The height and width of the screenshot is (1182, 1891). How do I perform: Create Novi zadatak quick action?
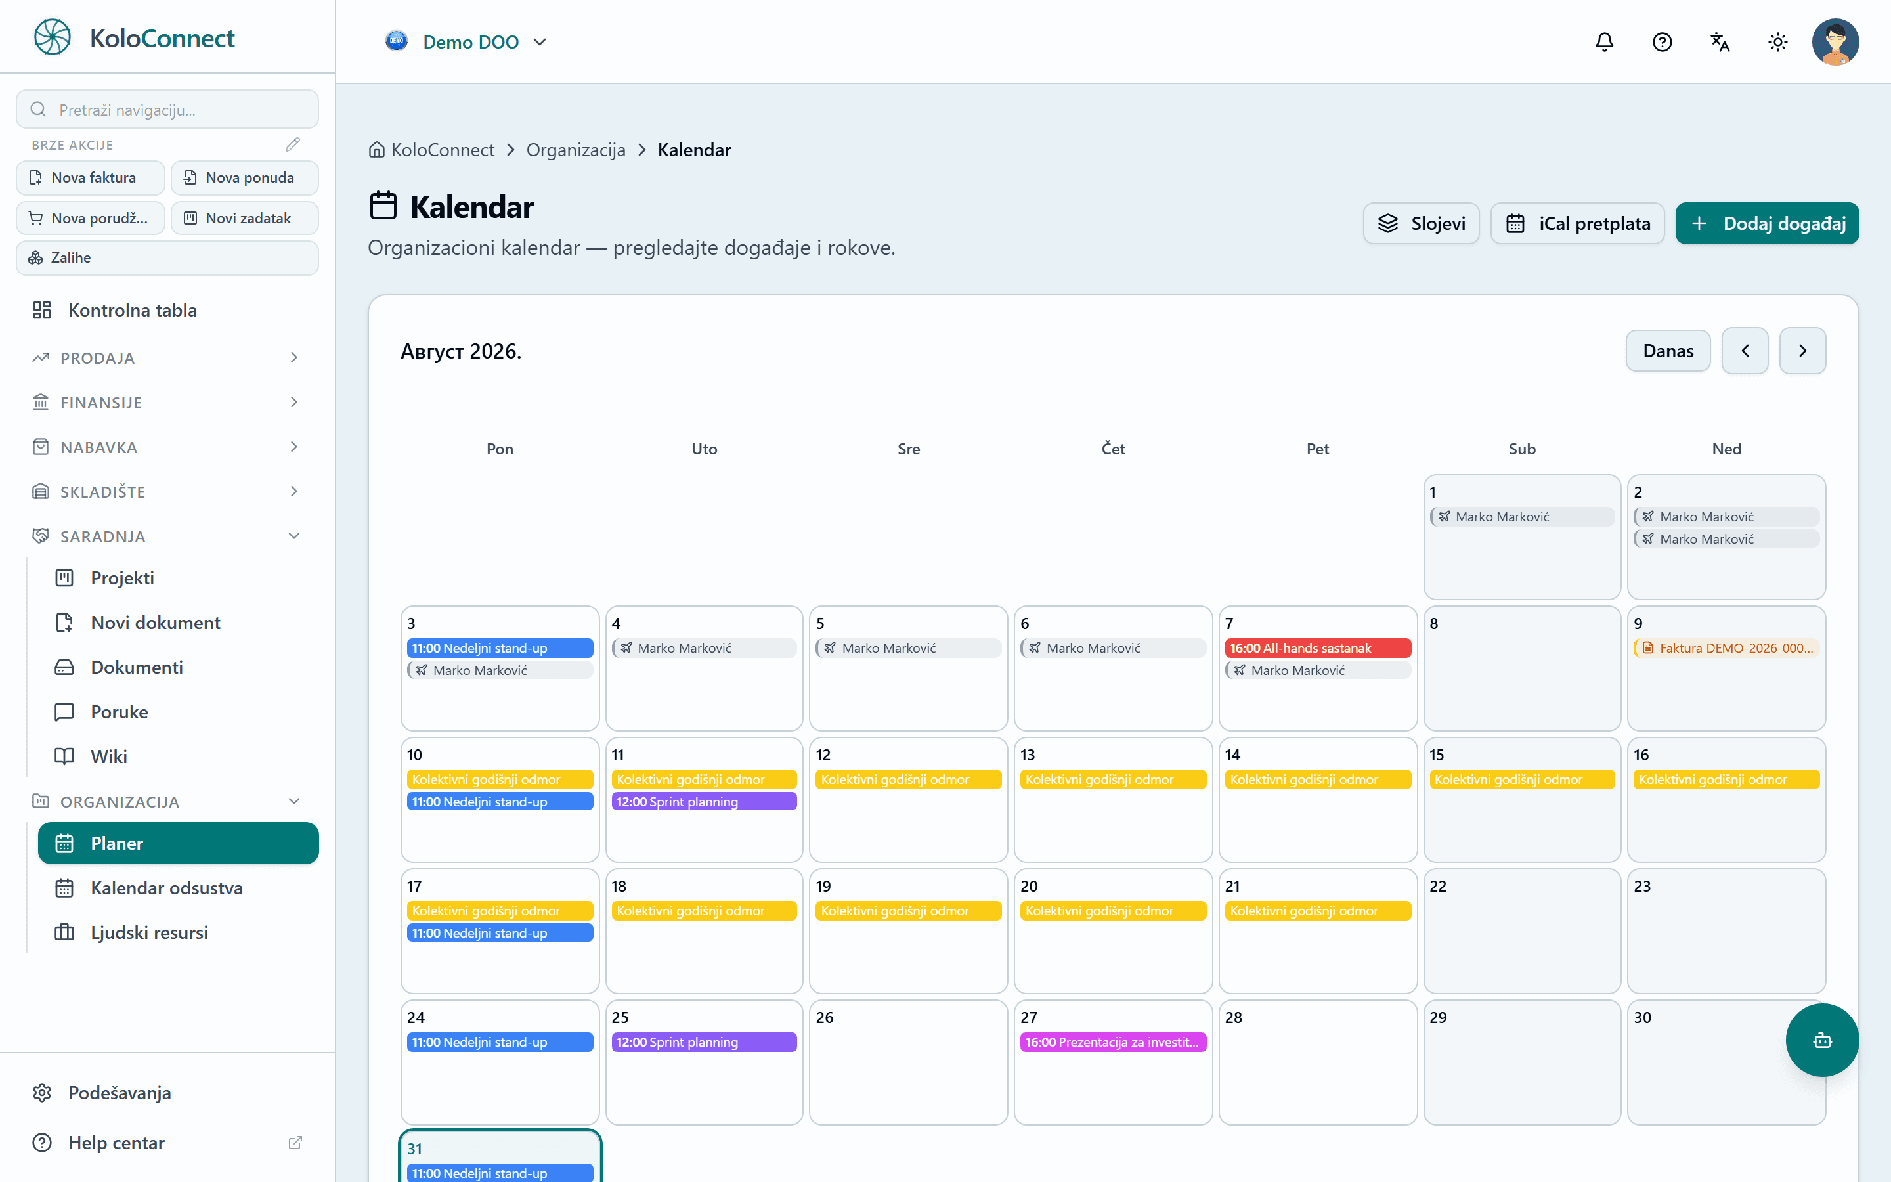click(244, 218)
